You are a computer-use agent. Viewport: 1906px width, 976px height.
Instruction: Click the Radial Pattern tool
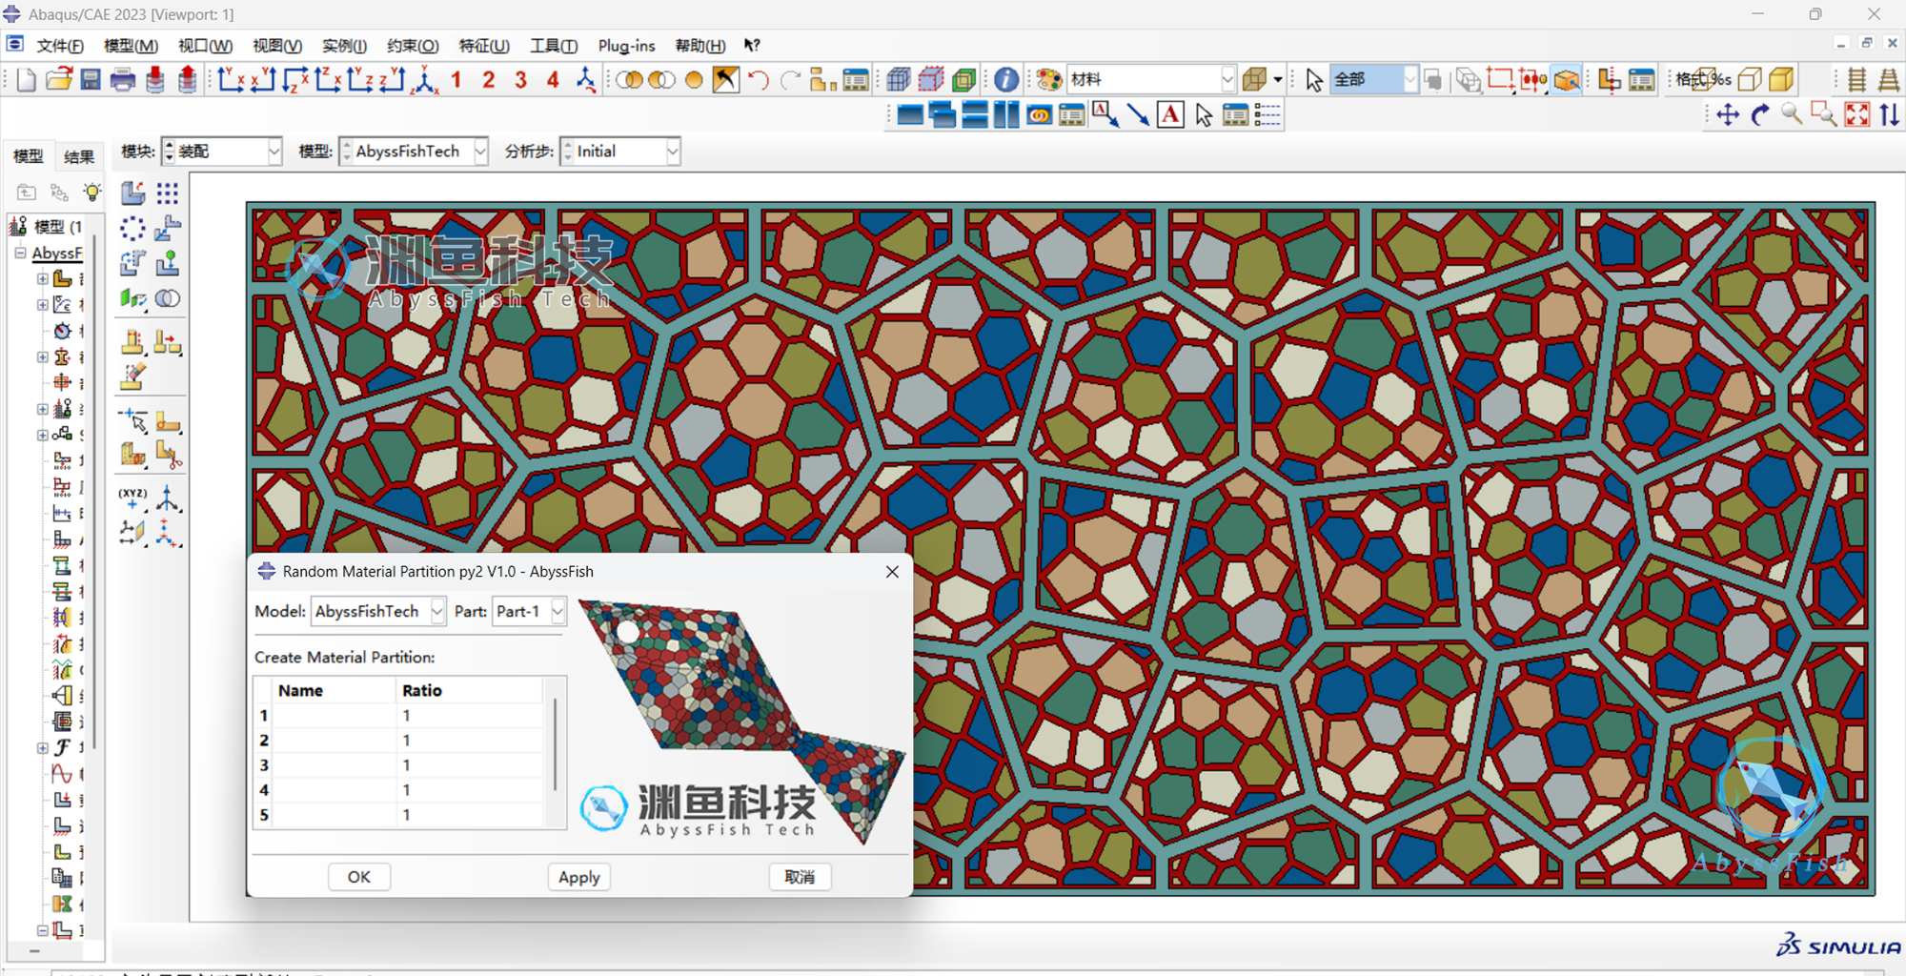(132, 229)
